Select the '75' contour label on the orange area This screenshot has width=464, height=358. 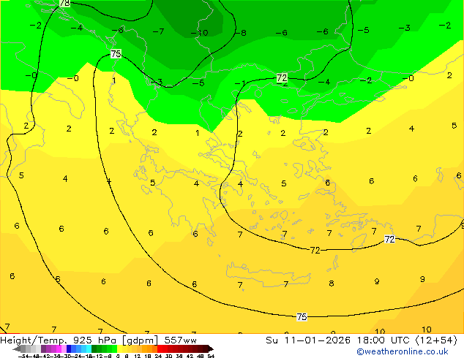[x=302, y=317]
